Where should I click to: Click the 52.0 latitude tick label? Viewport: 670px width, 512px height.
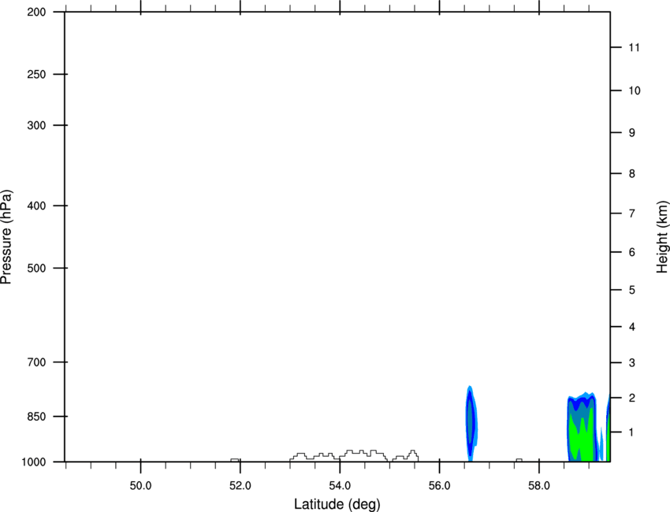(x=240, y=486)
